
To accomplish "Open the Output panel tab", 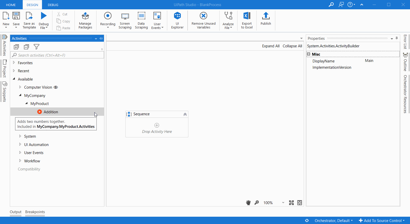I will coord(16,212).
